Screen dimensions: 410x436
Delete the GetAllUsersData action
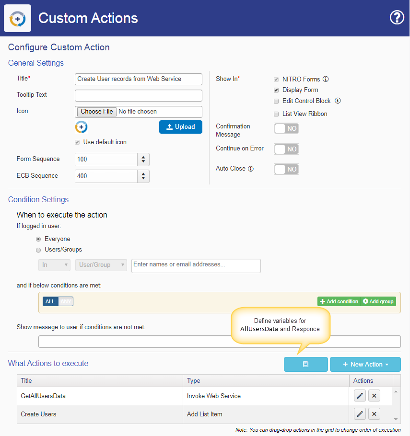374,396
